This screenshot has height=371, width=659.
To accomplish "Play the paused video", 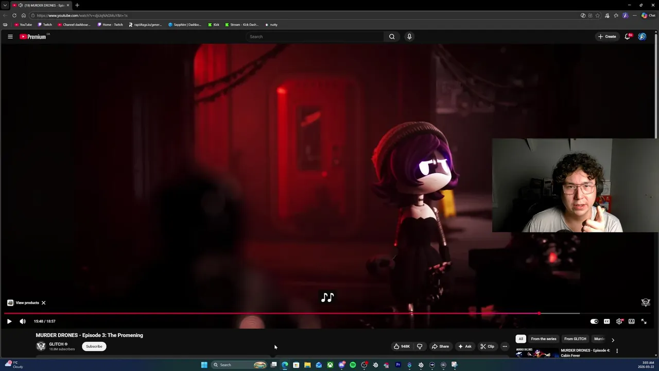I will tap(9, 322).
